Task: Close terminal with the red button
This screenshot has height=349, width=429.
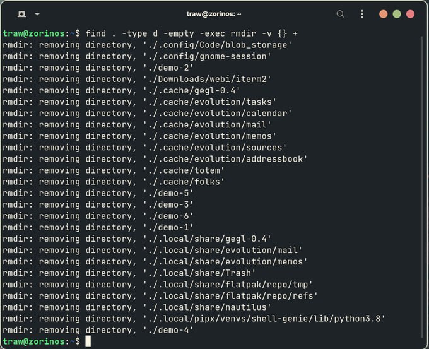Action: [410, 14]
